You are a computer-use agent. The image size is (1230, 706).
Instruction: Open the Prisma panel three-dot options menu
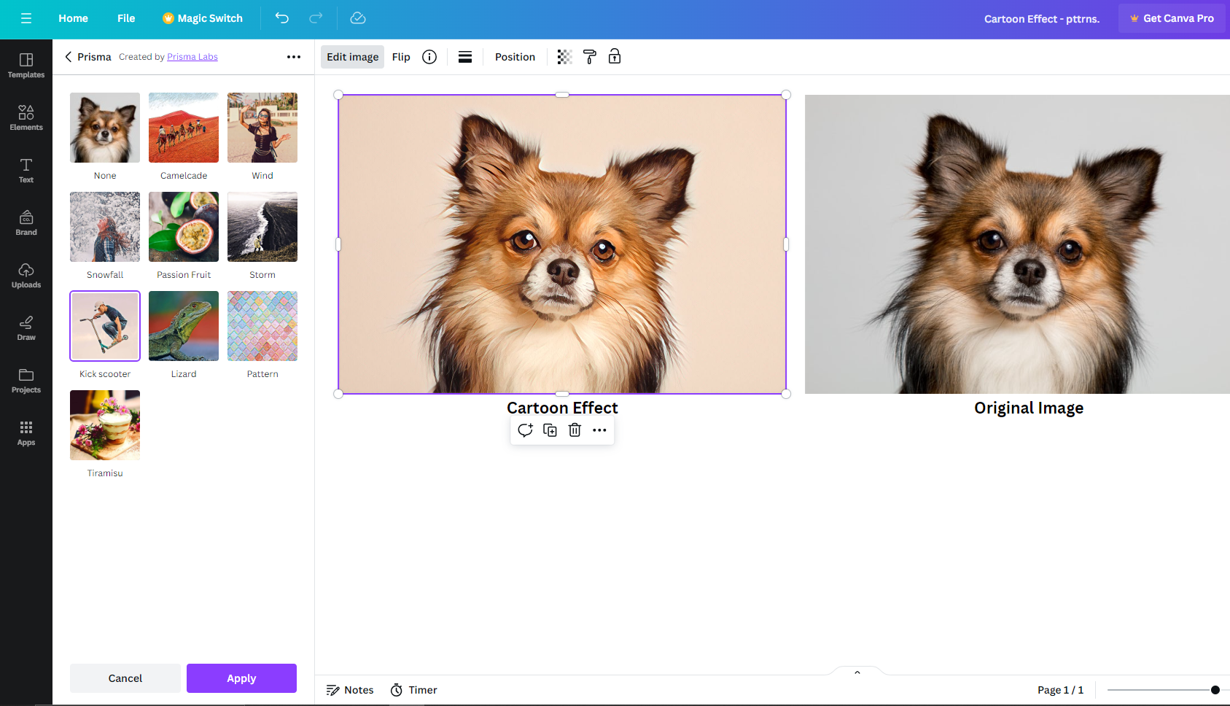294,57
